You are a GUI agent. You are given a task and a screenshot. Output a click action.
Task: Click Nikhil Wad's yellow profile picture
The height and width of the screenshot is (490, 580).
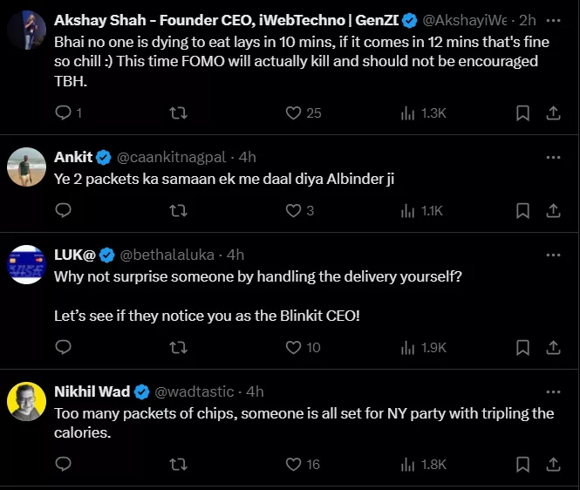click(x=27, y=402)
